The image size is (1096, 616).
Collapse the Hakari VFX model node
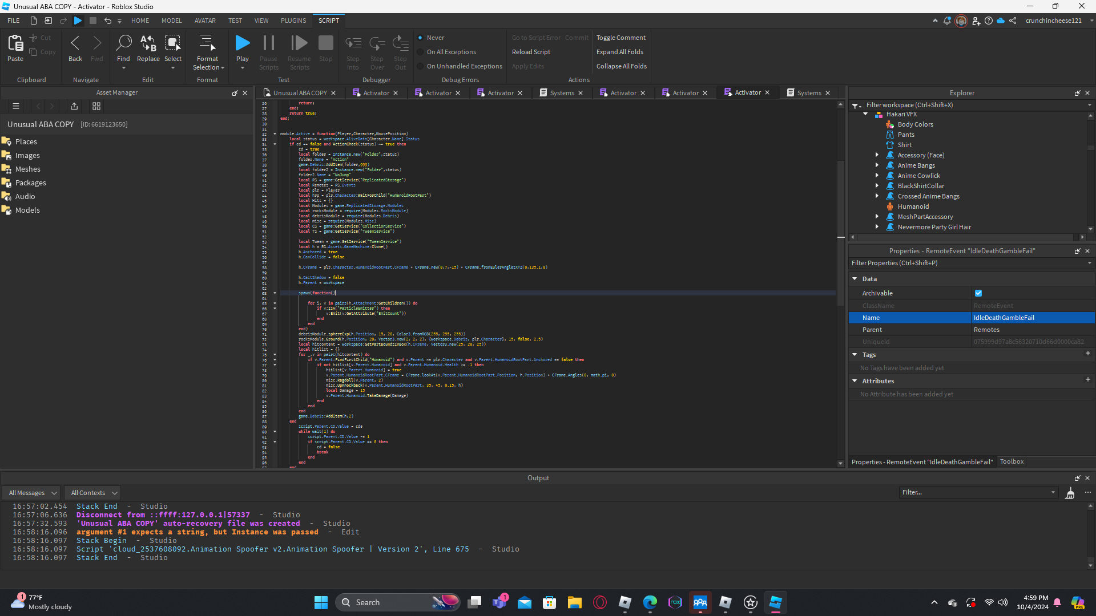865,114
